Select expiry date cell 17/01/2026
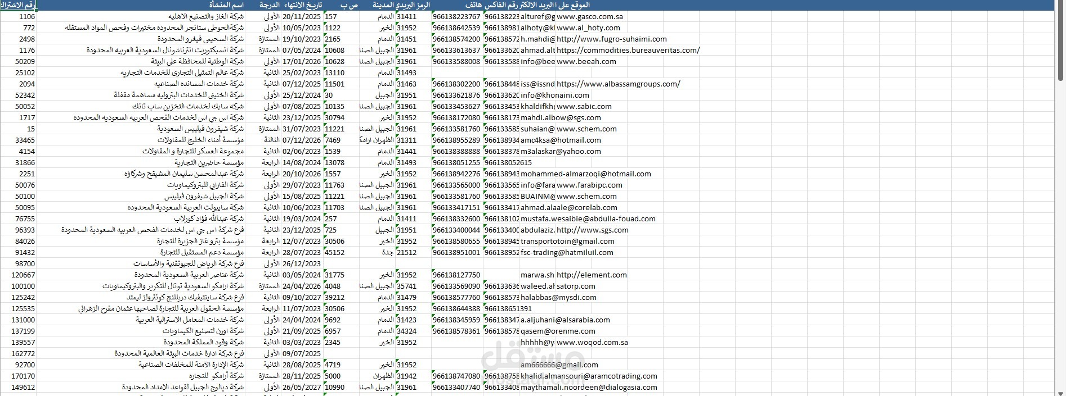 (x=302, y=61)
